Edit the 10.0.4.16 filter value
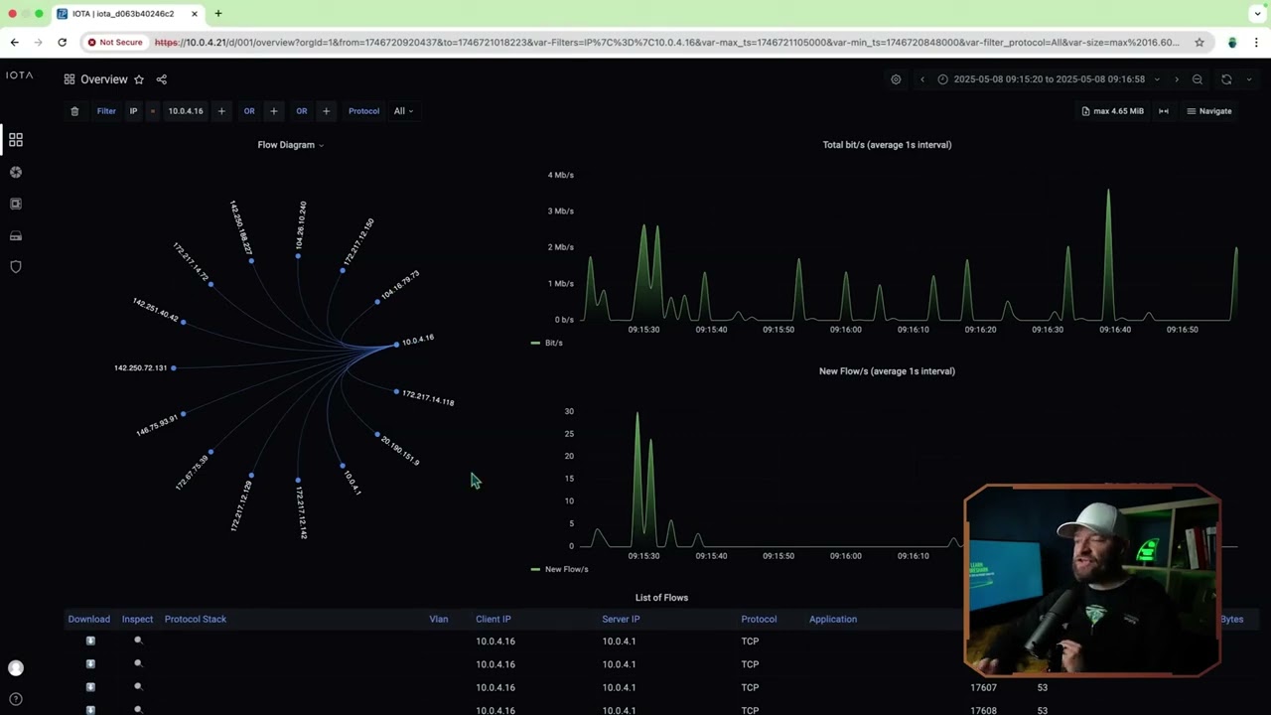 point(186,111)
